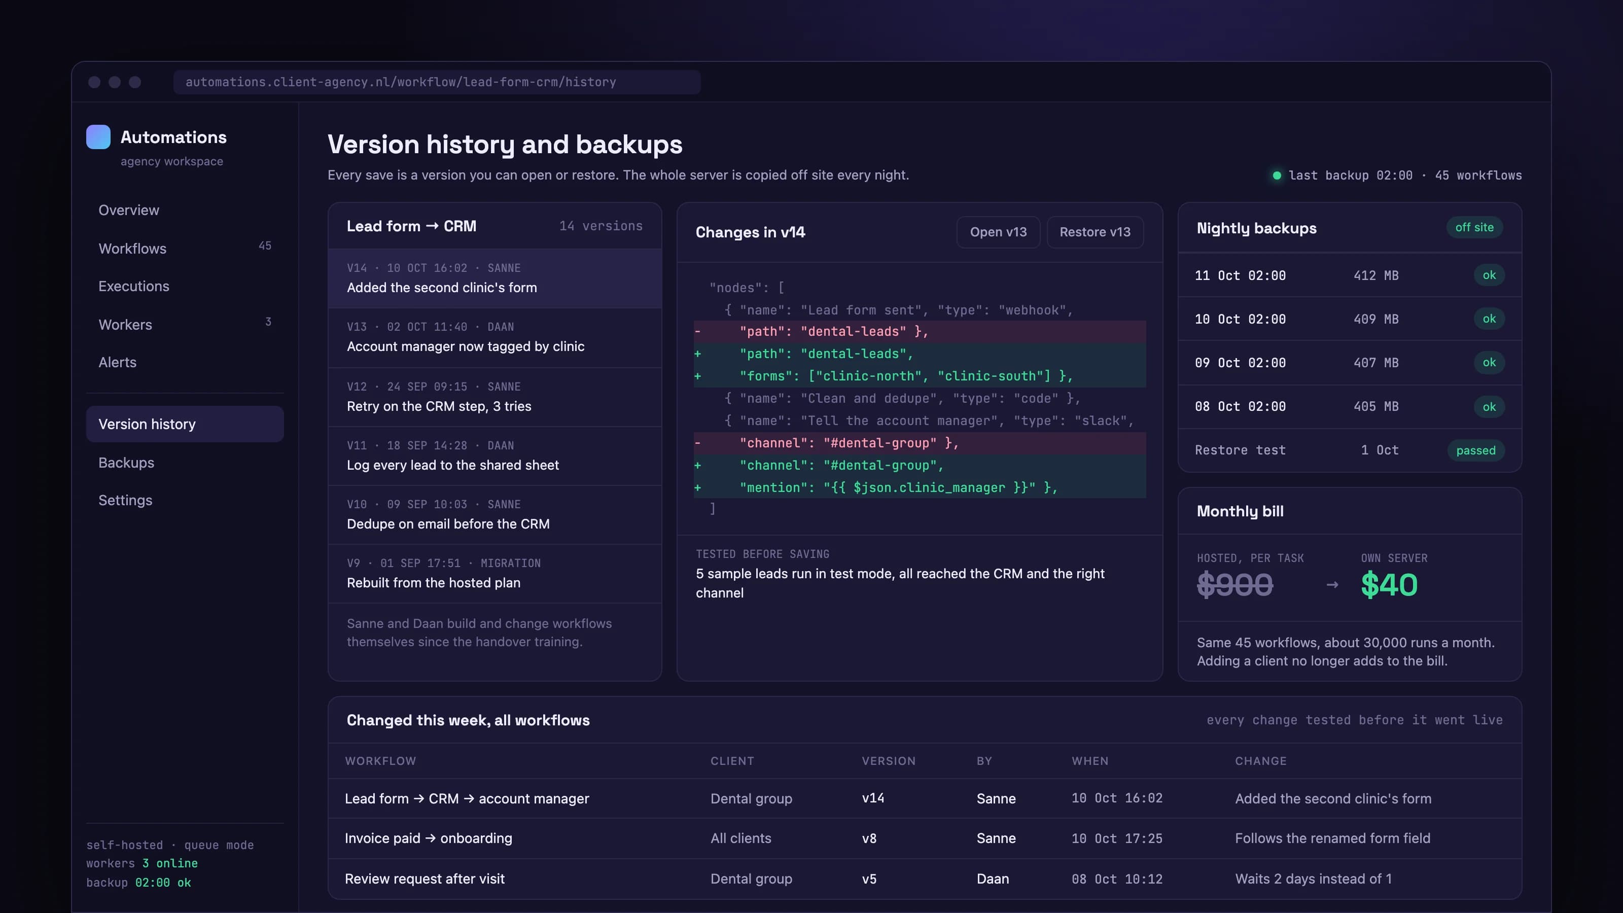
Task: Click the Open v13 button
Action: [998, 232]
